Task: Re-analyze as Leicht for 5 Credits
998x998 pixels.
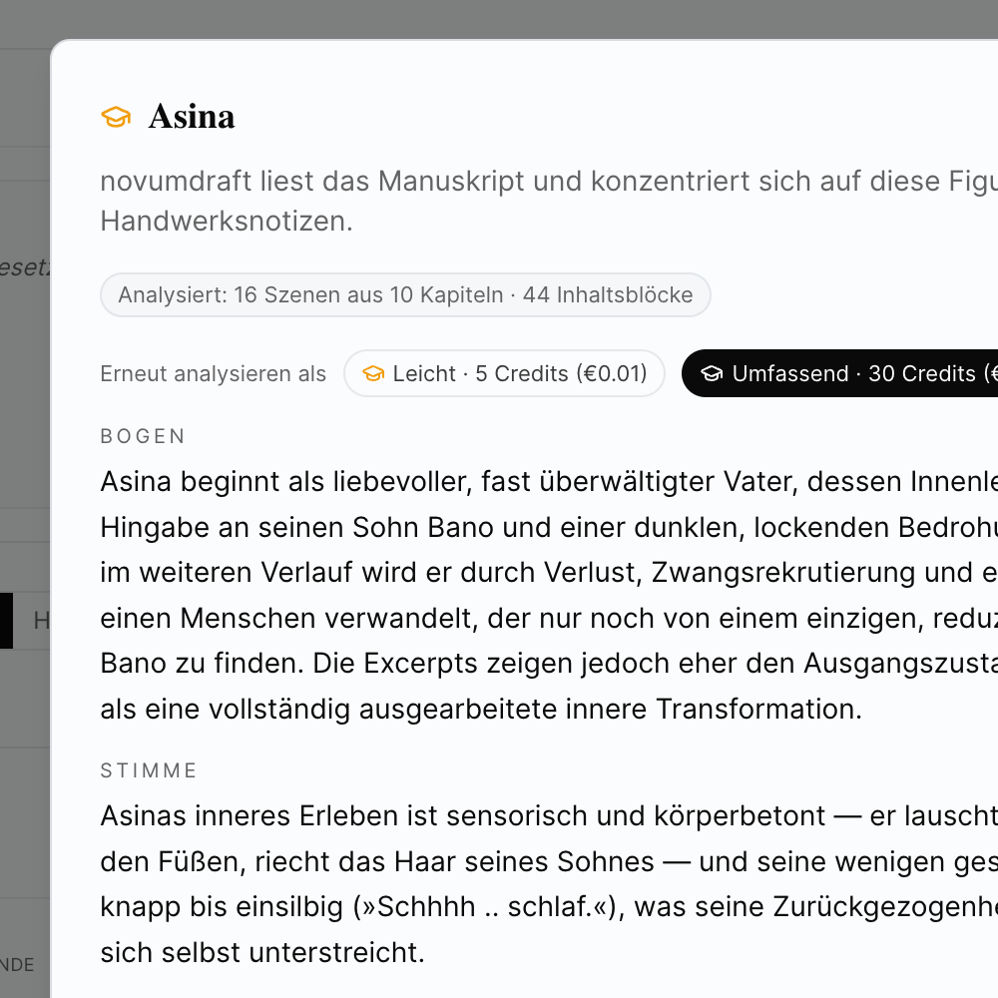Action: [504, 374]
